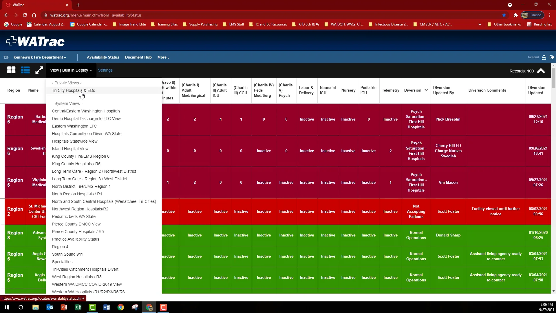Select Tri City Hospitals & EDs view

(74, 90)
